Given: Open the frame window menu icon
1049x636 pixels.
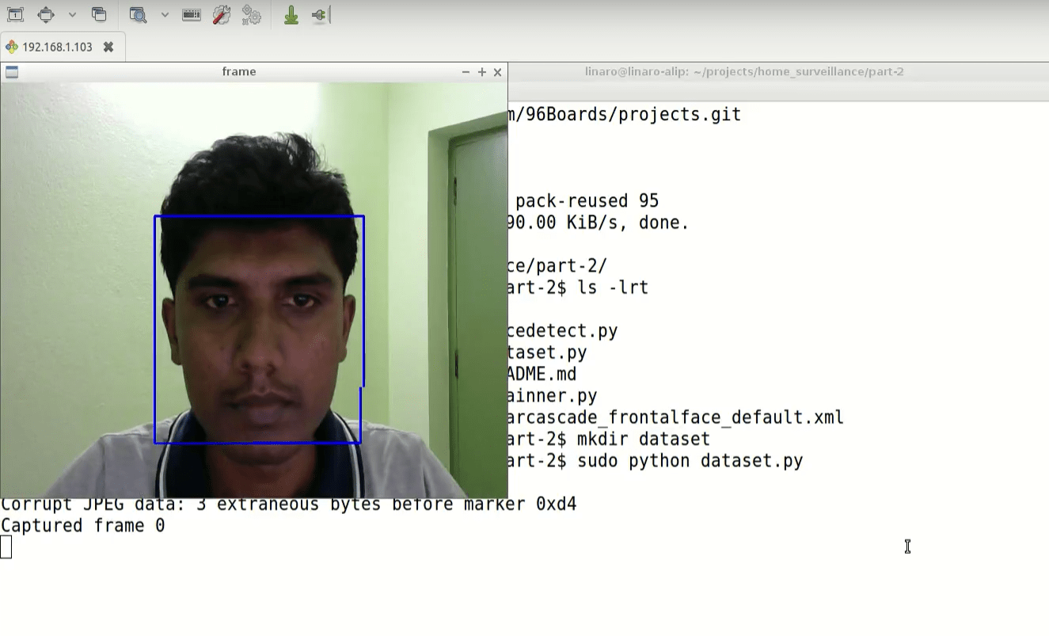Looking at the screenshot, I should tap(12, 72).
